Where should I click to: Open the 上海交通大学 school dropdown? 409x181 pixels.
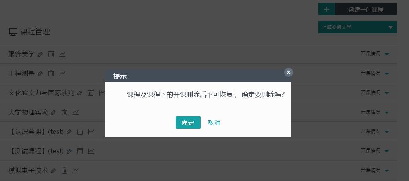click(358, 27)
